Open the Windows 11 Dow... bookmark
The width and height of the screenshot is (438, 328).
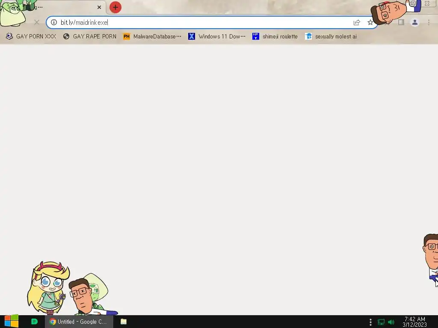point(217,37)
